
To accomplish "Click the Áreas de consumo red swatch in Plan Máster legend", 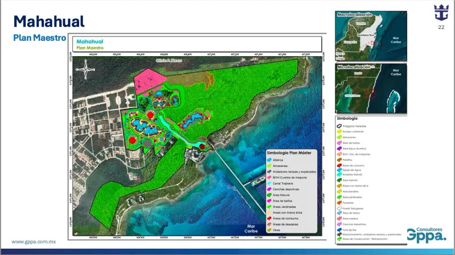I will click(270, 218).
